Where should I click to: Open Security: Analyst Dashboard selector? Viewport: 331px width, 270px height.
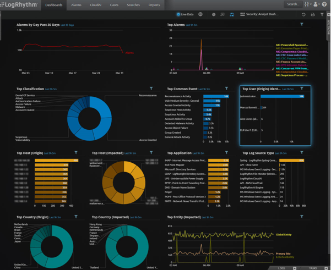tap(259, 14)
